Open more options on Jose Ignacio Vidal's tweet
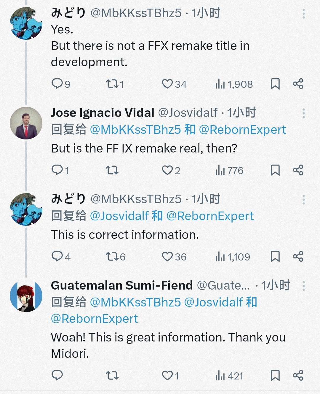Image resolution: width=320 pixels, height=394 pixels. point(304,113)
